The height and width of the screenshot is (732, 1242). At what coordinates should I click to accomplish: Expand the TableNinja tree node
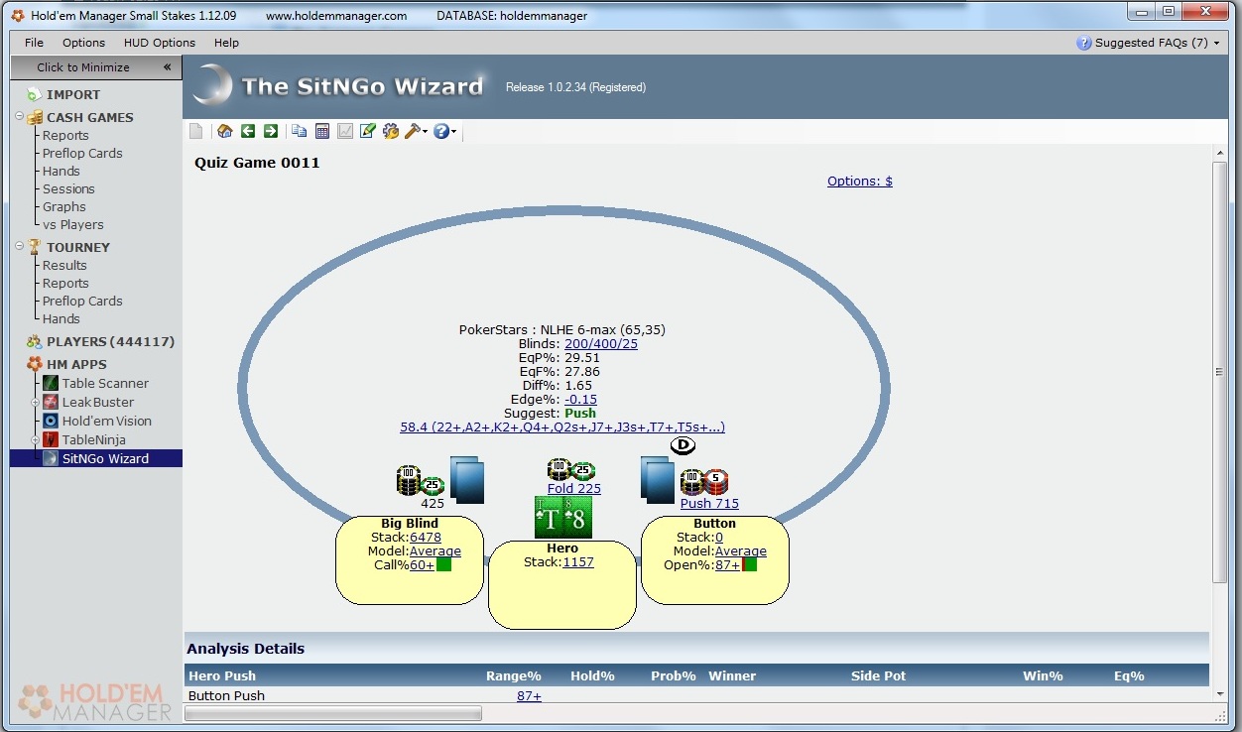36,439
